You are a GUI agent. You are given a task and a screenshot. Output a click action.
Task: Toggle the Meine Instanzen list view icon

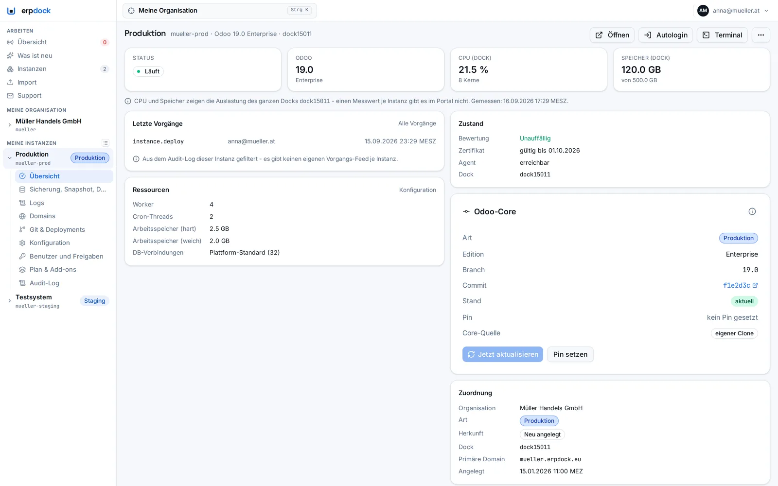[x=106, y=143]
